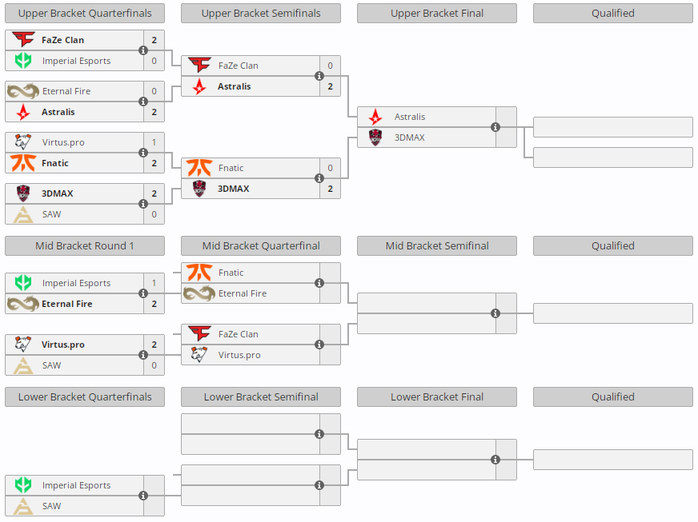Expand info for Fnatic vs Eternal Fire match

click(319, 283)
